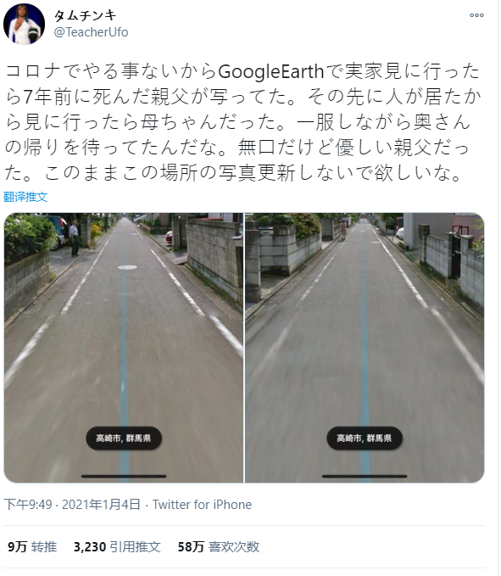Click the author's profile avatar
The height and width of the screenshot is (576, 501).
coord(25,25)
